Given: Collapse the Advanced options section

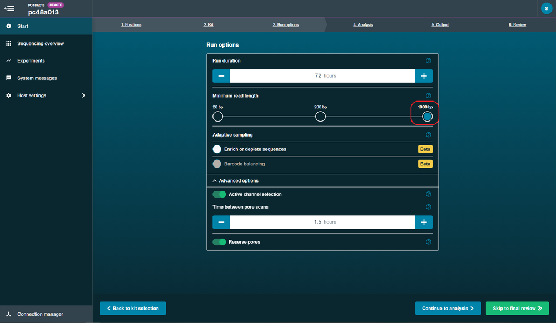Looking at the screenshot, I should coord(215,181).
